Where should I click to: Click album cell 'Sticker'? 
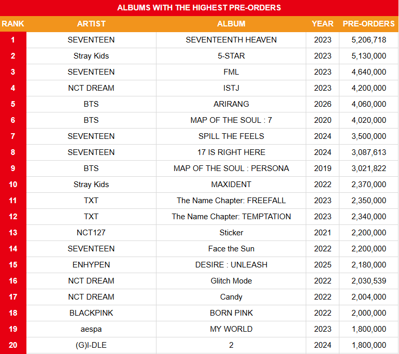pos(231,233)
